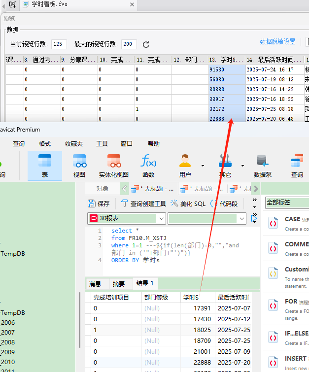Select the 13. 学时S column header in preview
The height and width of the screenshot is (372, 309).
(x=227, y=60)
